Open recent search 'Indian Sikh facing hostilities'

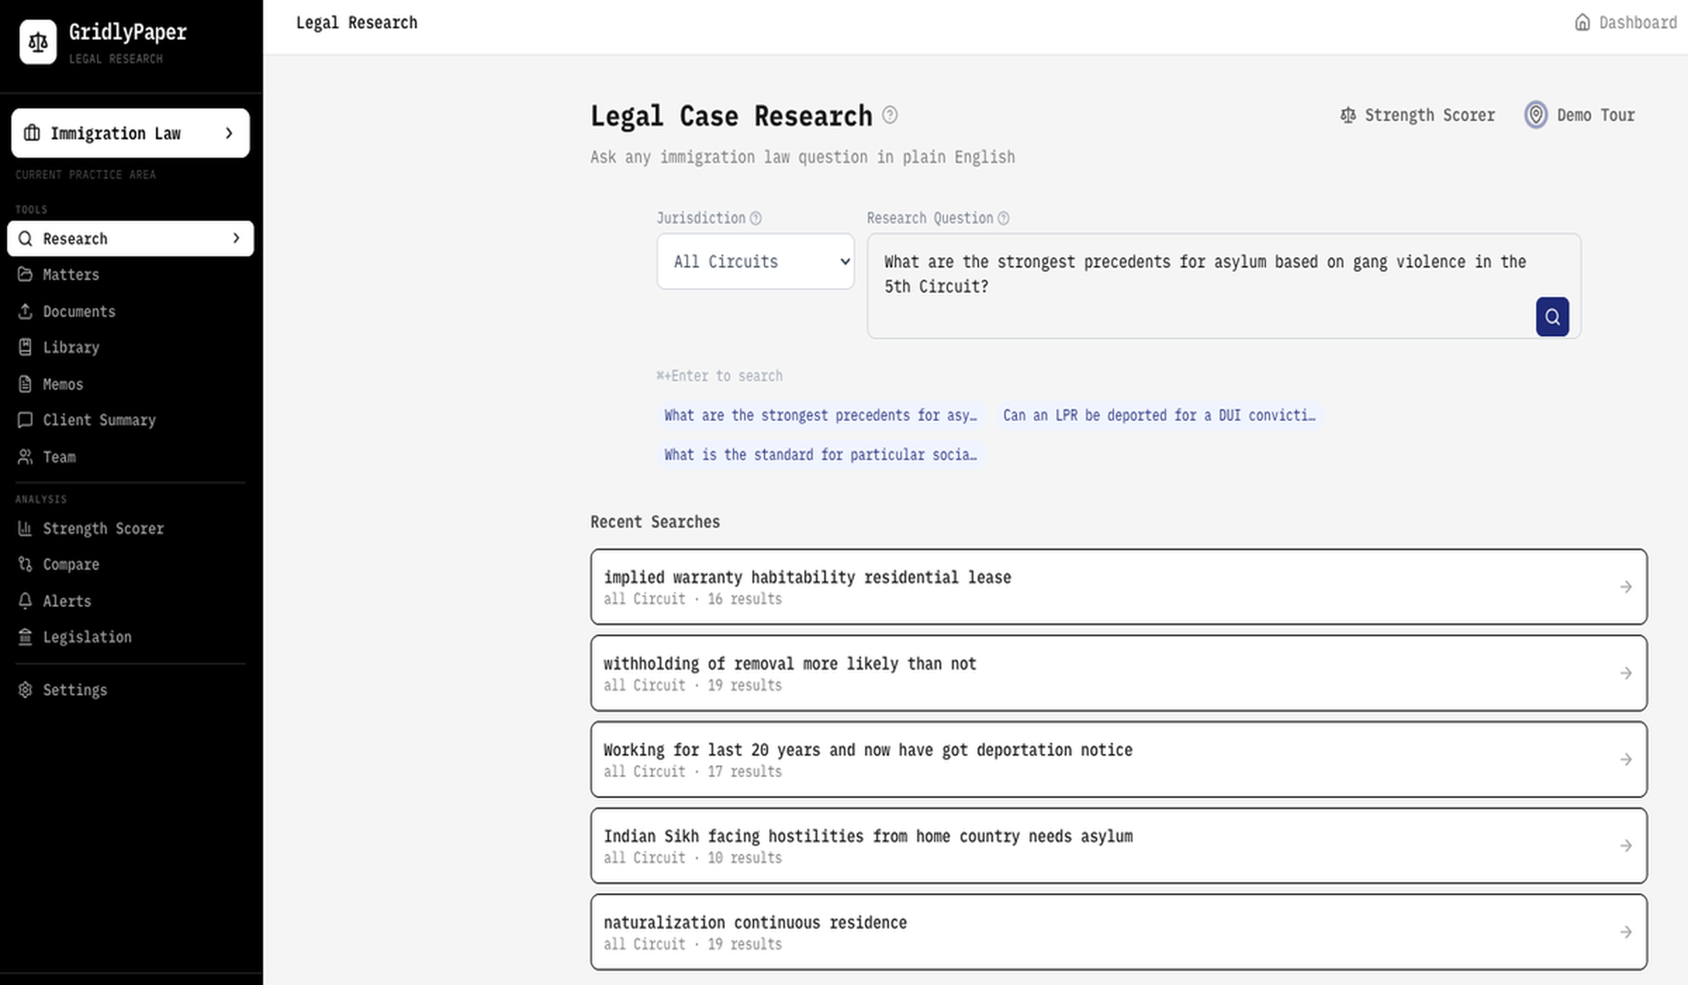(x=1118, y=846)
